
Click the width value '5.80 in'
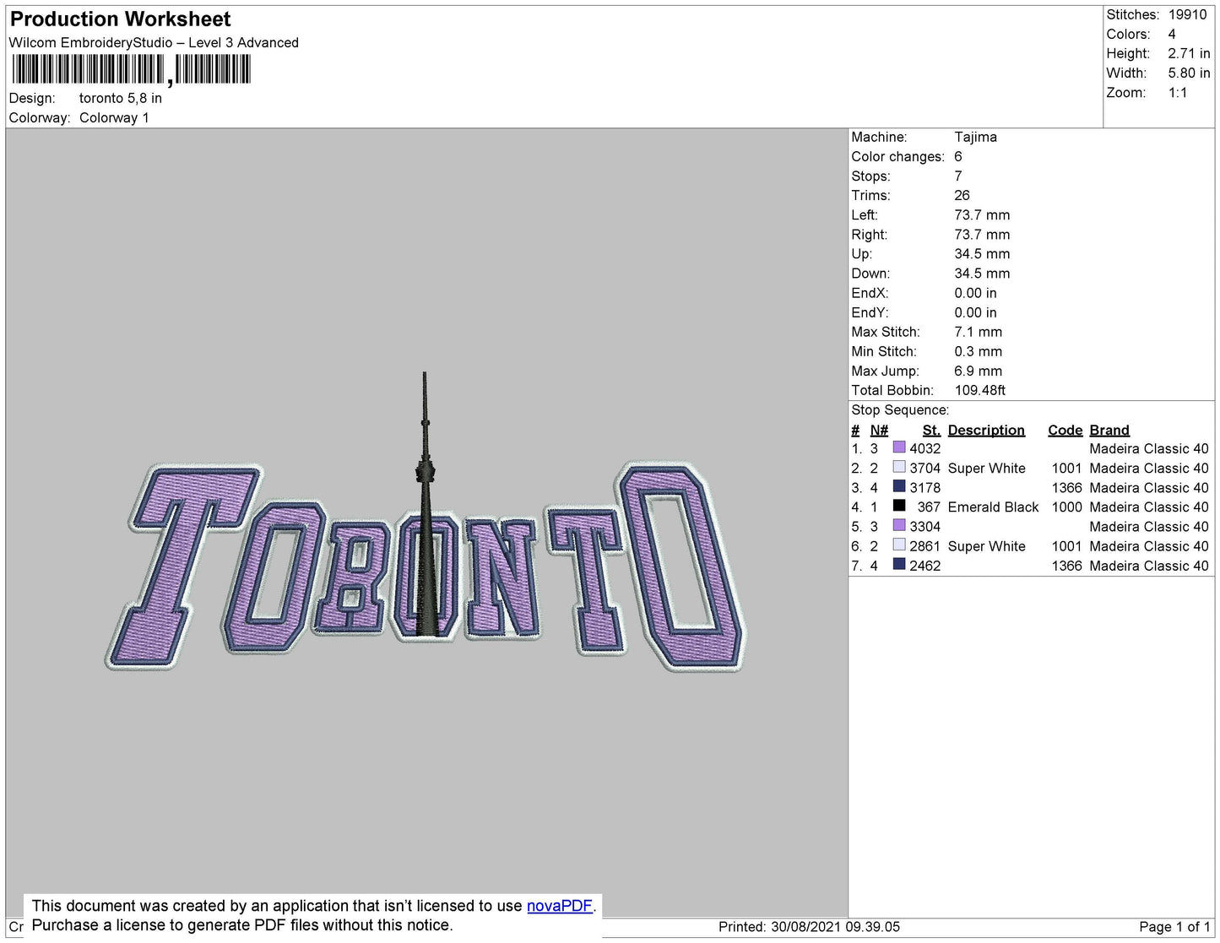click(x=1189, y=73)
